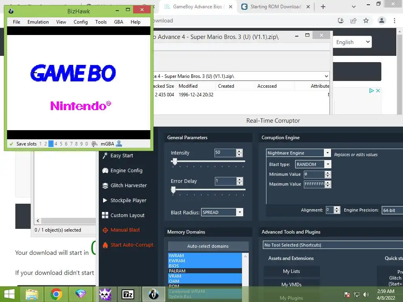Click the gamepad controller icon in BizHawk status bar
The width and height of the screenshot is (403, 302).
94,144
